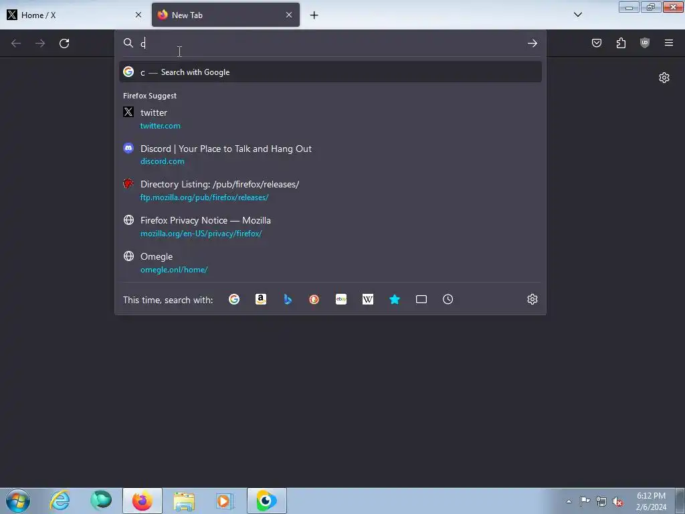Pick the eBay search shortcut icon
This screenshot has height=514, width=685.
tap(341, 299)
